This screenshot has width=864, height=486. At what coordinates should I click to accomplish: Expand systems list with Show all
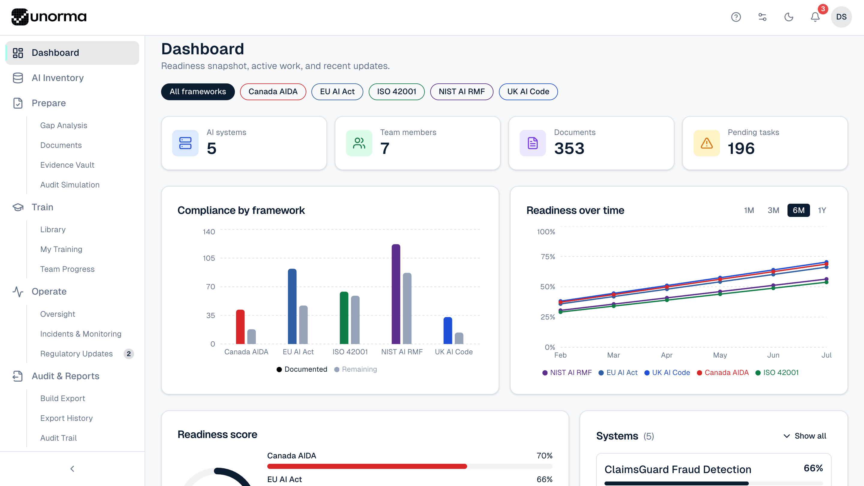pyautogui.click(x=805, y=436)
